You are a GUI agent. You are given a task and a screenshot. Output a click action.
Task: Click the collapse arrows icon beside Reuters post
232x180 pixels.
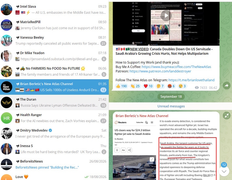point(226,116)
